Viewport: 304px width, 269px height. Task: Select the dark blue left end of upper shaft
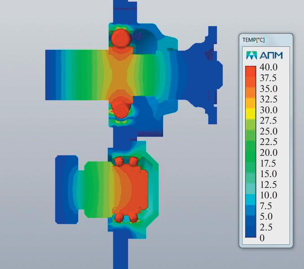pos(52,75)
